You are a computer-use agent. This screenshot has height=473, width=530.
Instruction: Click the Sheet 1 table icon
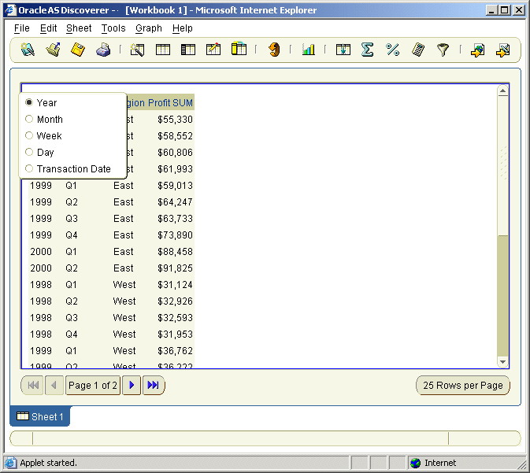click(23, 416)
